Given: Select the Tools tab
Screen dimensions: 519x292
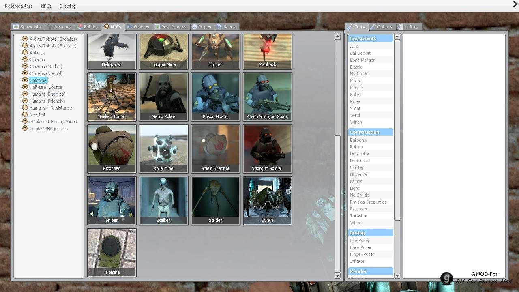Looking at the screenshot, I should 356,27.
